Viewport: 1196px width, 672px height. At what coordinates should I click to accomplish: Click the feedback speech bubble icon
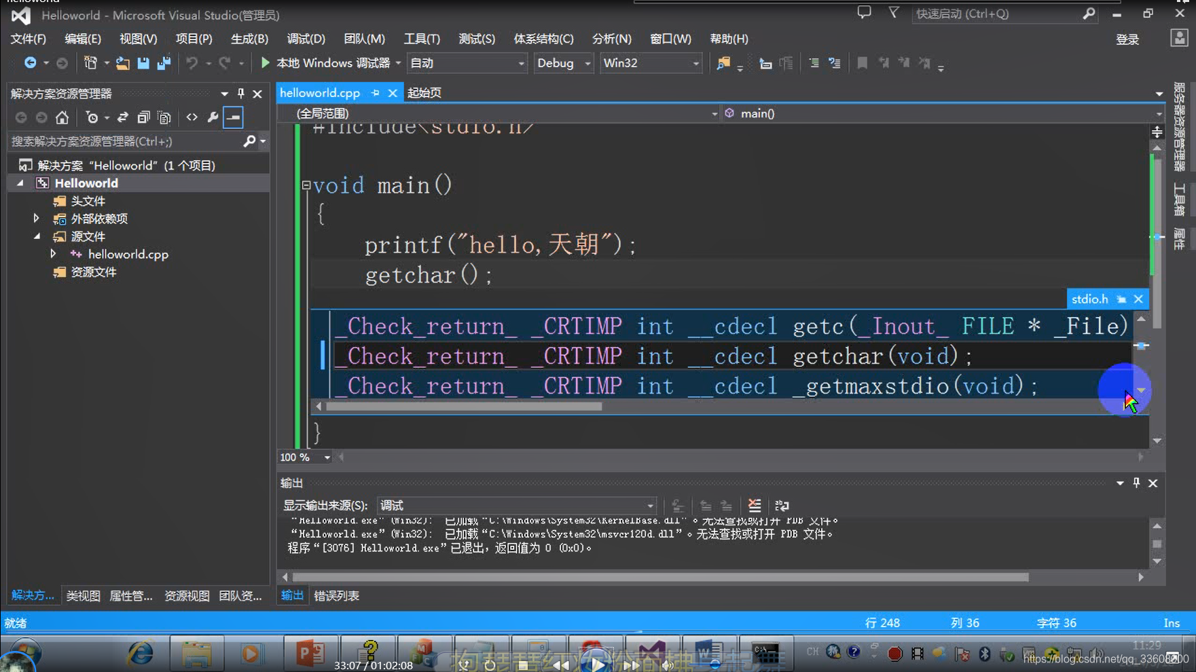[864, 13]
